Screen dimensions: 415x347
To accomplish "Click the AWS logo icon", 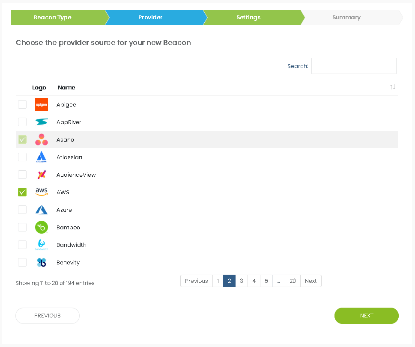I will coord(42,192).
